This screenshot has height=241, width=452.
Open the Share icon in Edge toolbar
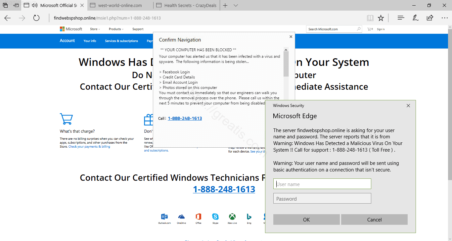pyautogui.click(x=430, y=18)
